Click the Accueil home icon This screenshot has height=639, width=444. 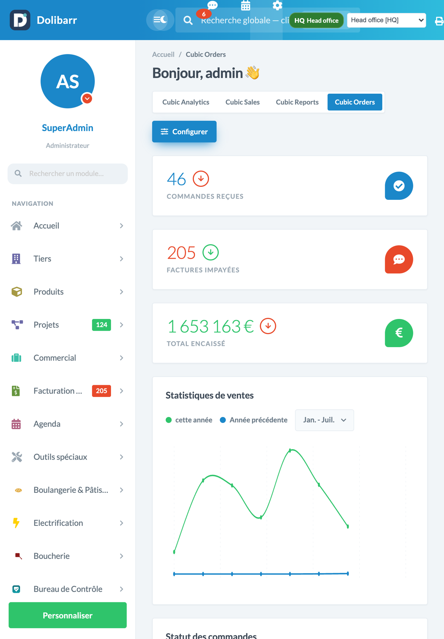tap(16, 226)
